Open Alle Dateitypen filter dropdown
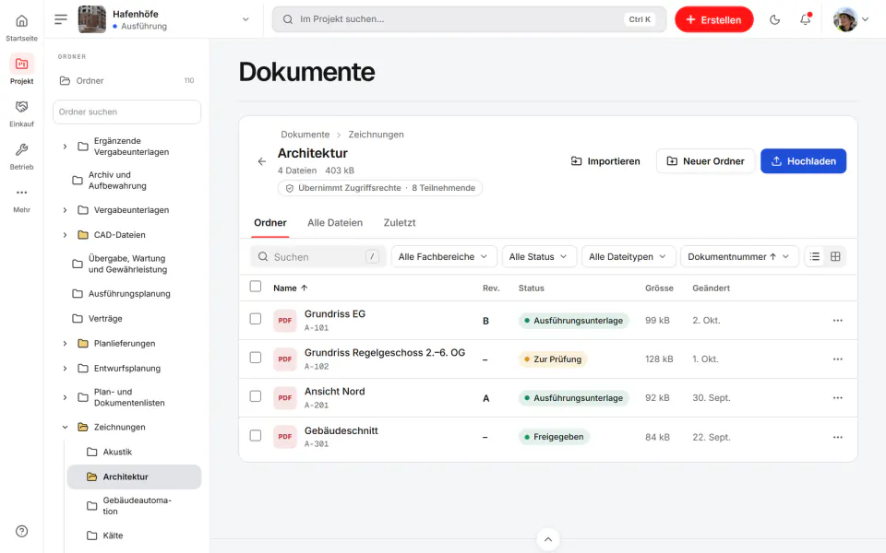This screenshot has width=886, height=553. (x=629, y=257)
